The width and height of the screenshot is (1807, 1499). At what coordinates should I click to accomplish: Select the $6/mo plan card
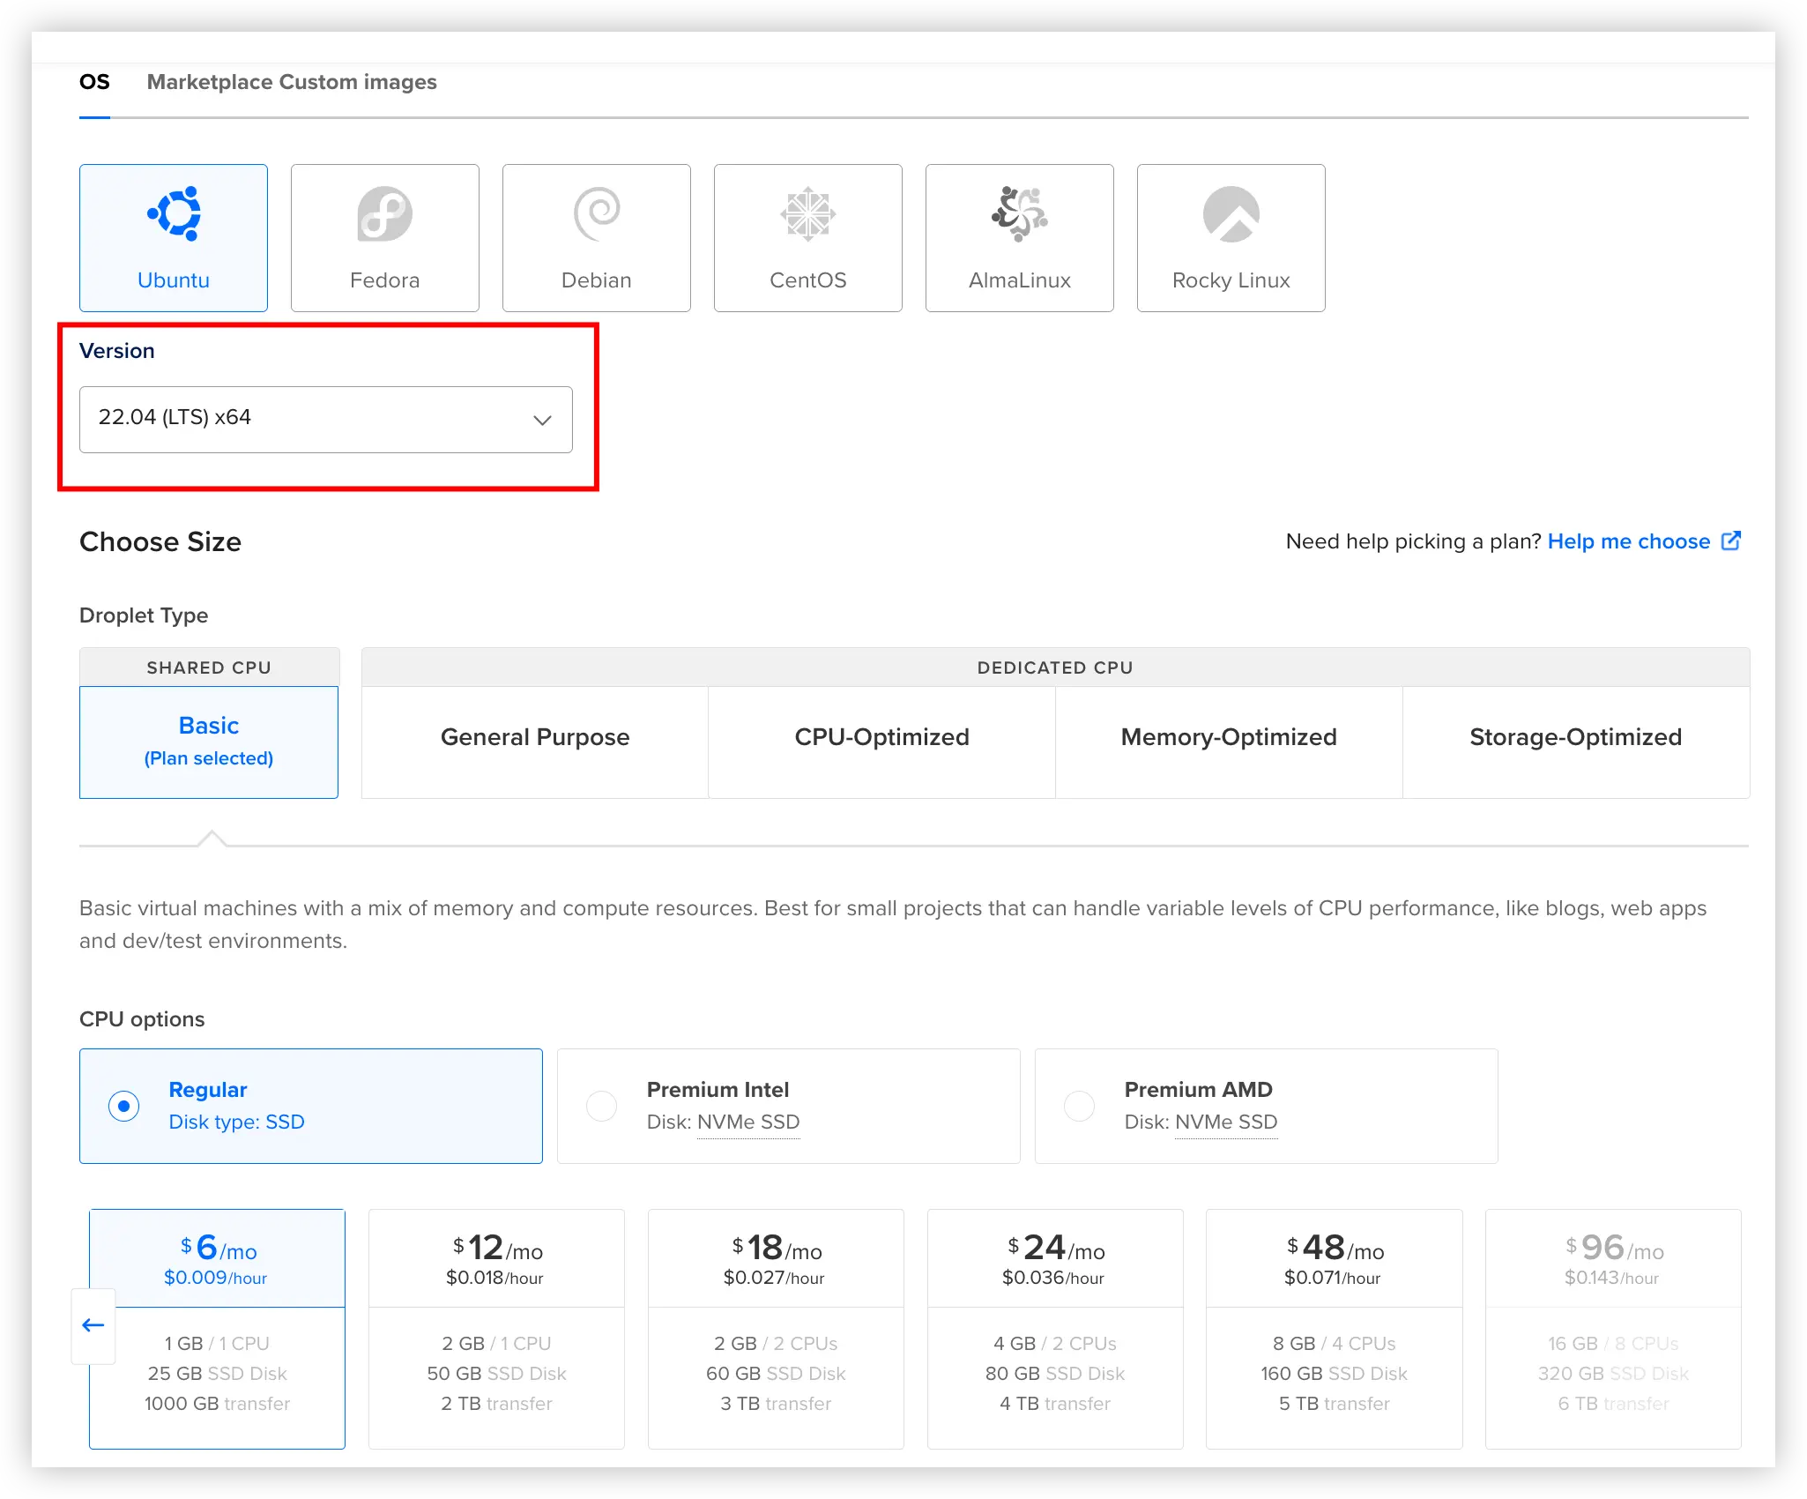[217, 1329]
